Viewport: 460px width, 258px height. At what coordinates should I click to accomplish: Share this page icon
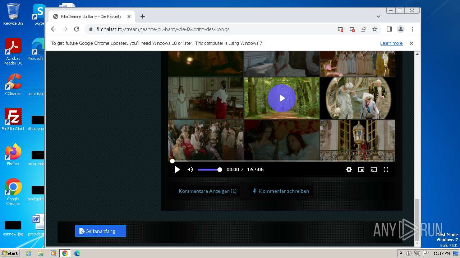[x=363, y=29]
